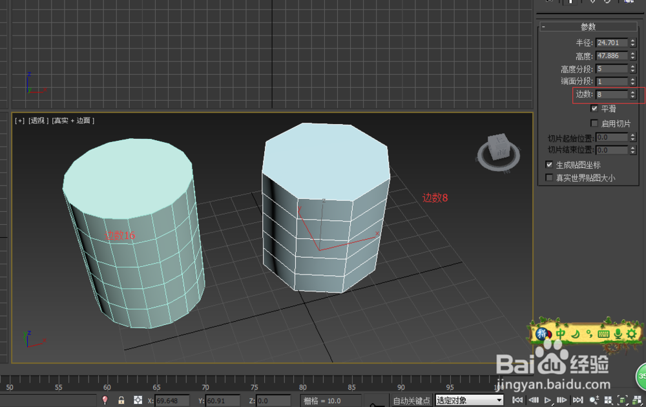
Task: Click the Zoom Extents All icon
Action: coord(638,400)
